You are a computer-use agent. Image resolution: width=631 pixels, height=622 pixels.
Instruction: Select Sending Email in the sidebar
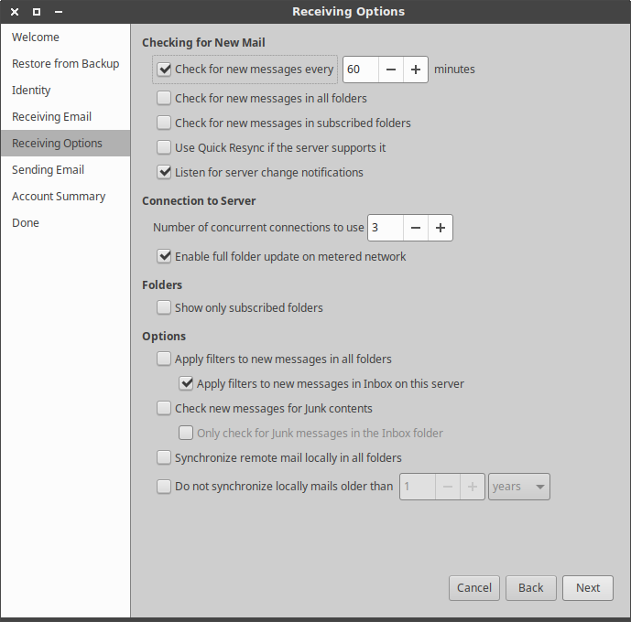(x=48, y=170)
